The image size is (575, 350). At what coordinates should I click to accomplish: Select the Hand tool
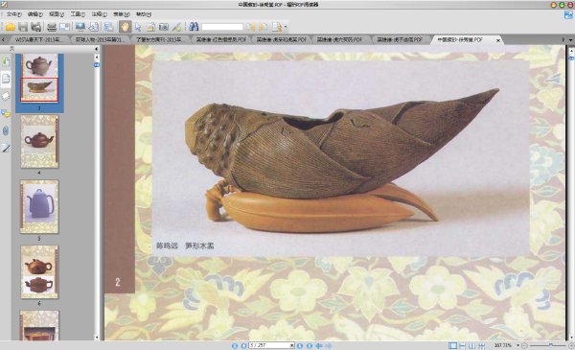pyautogui.click(x=125, y=27)
